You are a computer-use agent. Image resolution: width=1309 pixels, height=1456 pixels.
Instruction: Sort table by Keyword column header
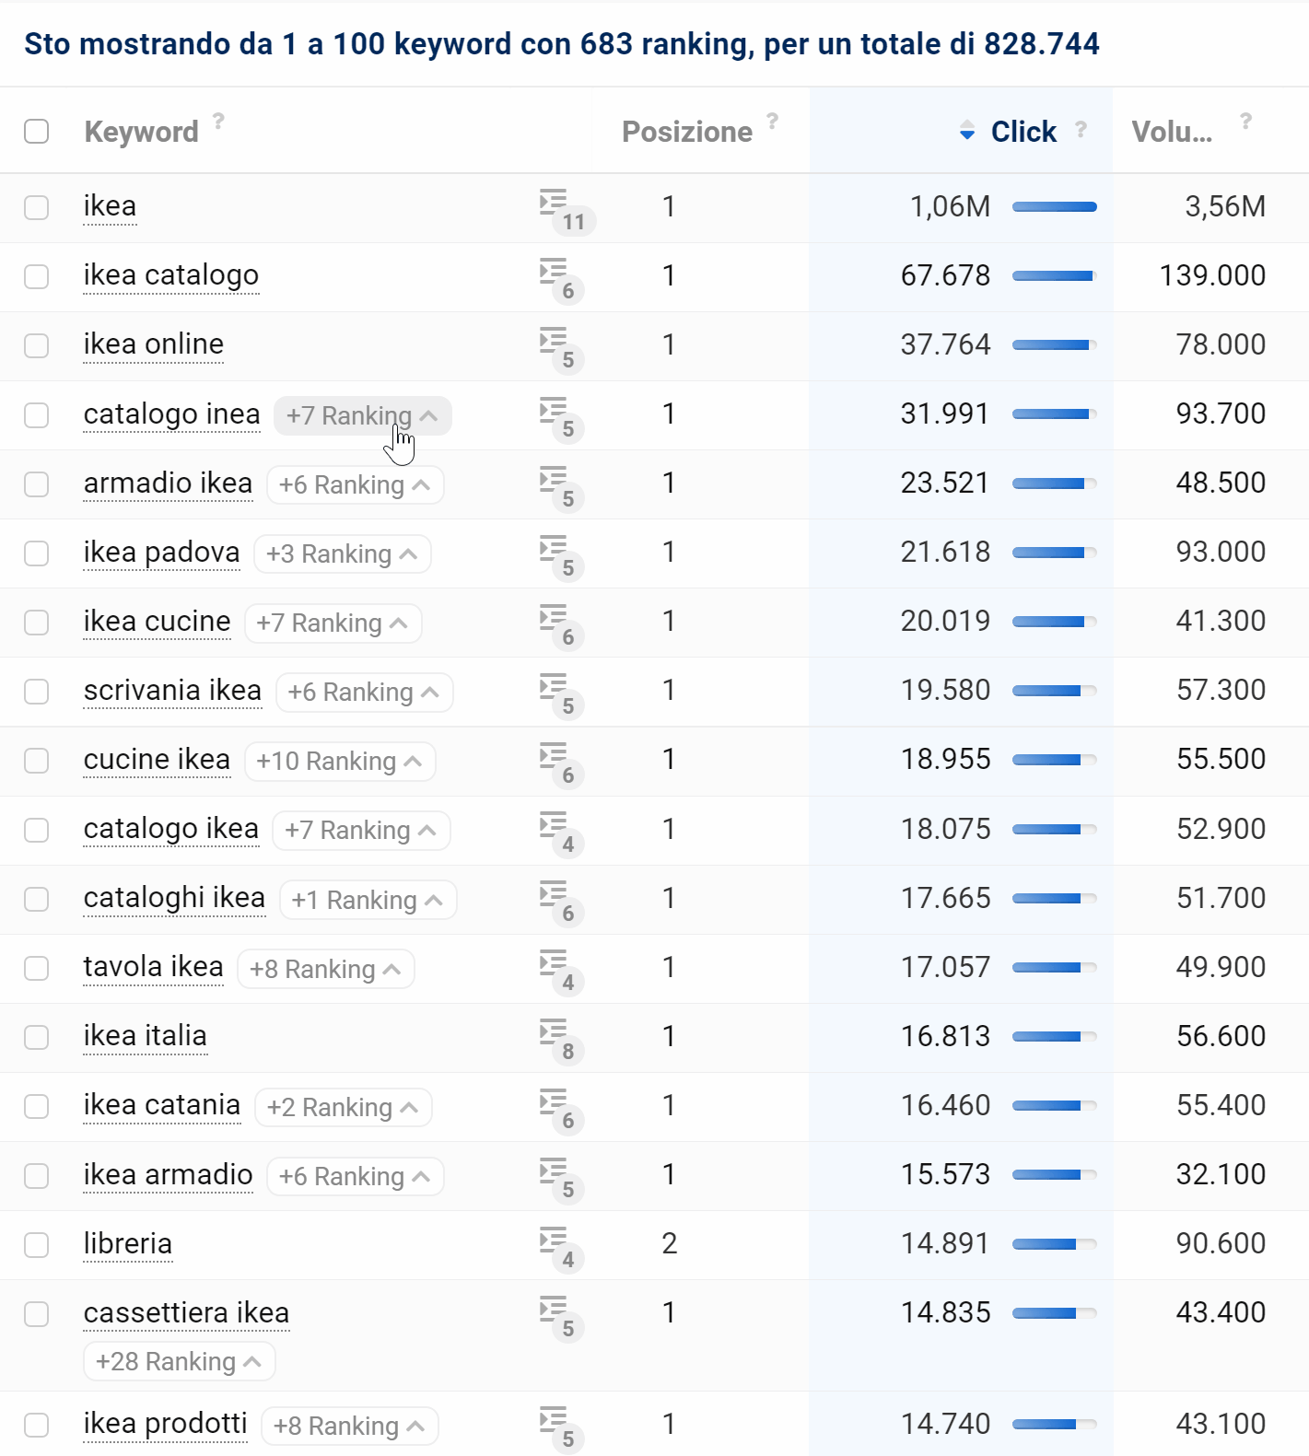tap(141, 132)
